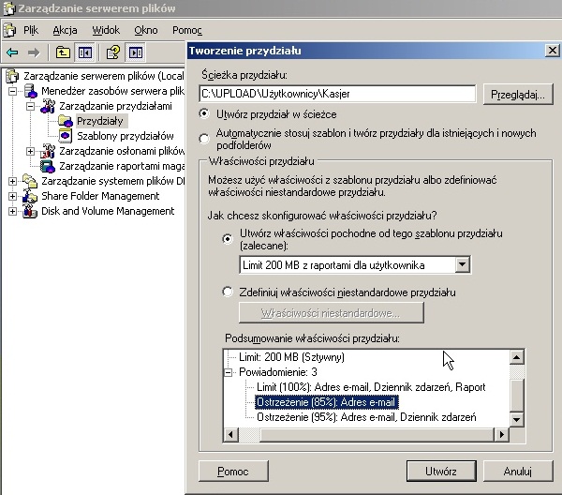The height and width of the screenshot is (495, 562).
Task: Select the Przydziały tree item
Action: (100, 121)
